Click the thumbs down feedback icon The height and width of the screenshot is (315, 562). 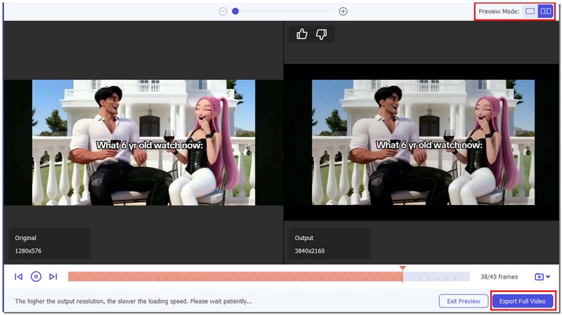(x=321, y=34)
